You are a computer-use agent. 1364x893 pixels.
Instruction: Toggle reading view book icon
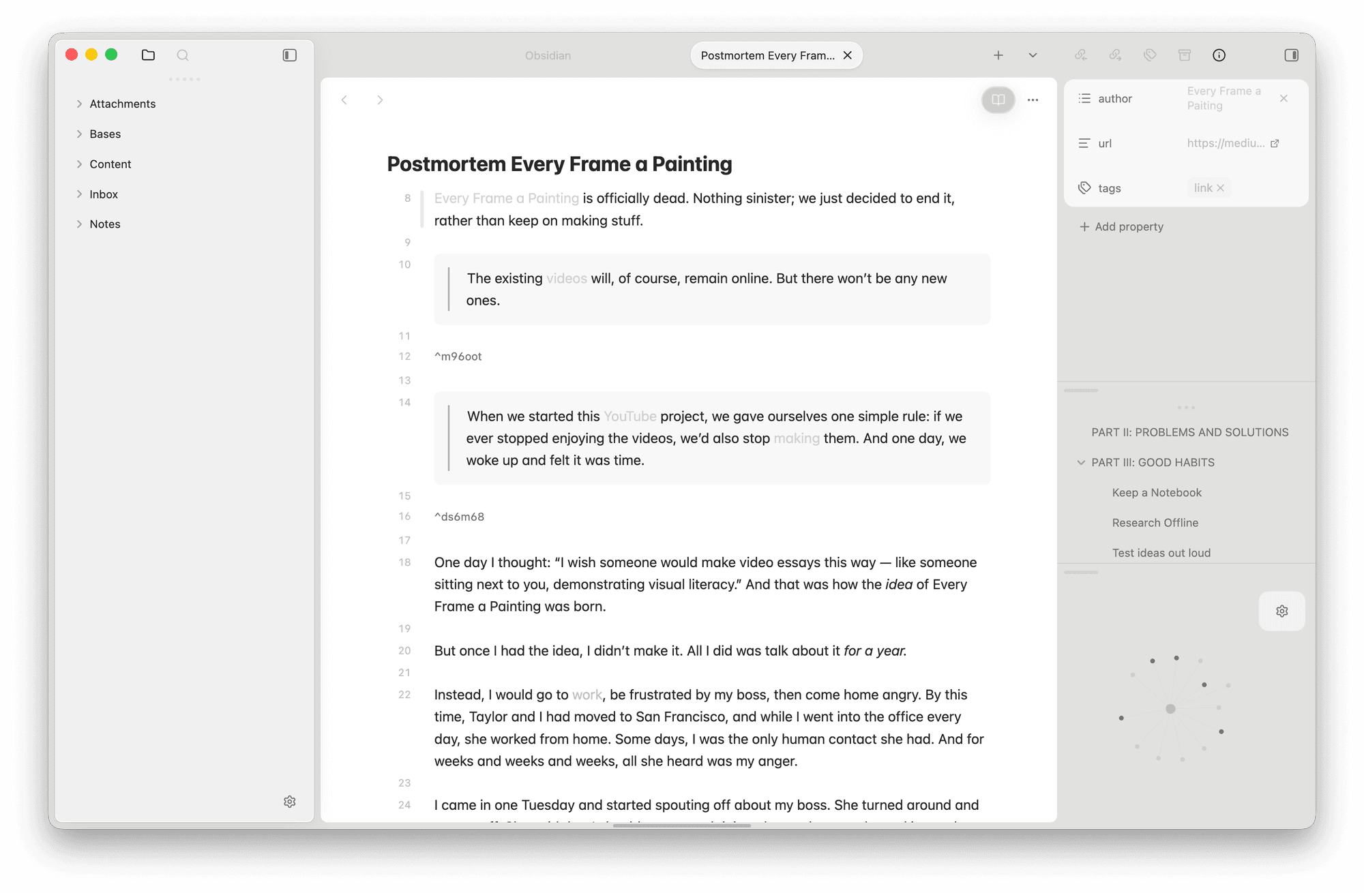tap(998, 100)
